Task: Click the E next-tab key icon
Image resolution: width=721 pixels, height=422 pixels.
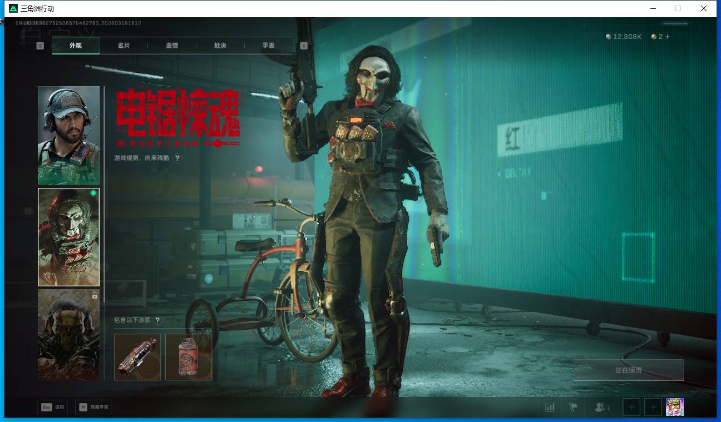Action: point(304,46)
